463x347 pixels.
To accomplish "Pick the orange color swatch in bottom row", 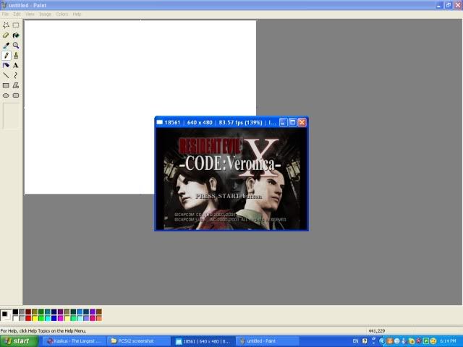I will click(x=99, y=318).
